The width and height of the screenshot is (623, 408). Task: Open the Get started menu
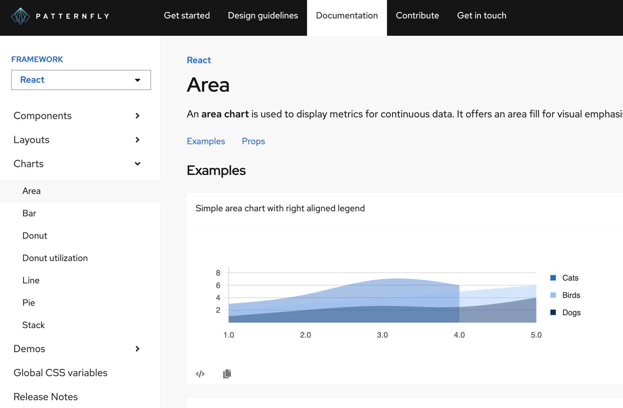[187, 16]
